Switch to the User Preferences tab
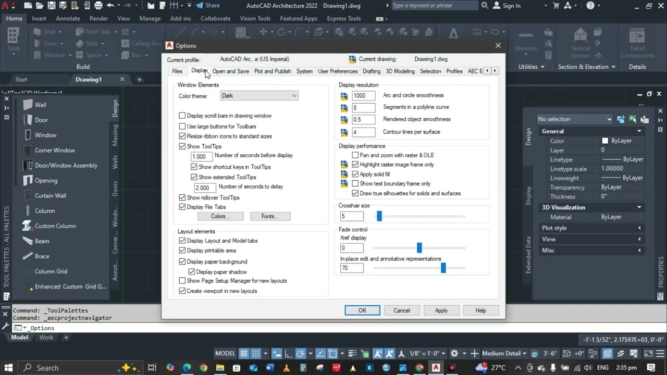 coord(338,71)
